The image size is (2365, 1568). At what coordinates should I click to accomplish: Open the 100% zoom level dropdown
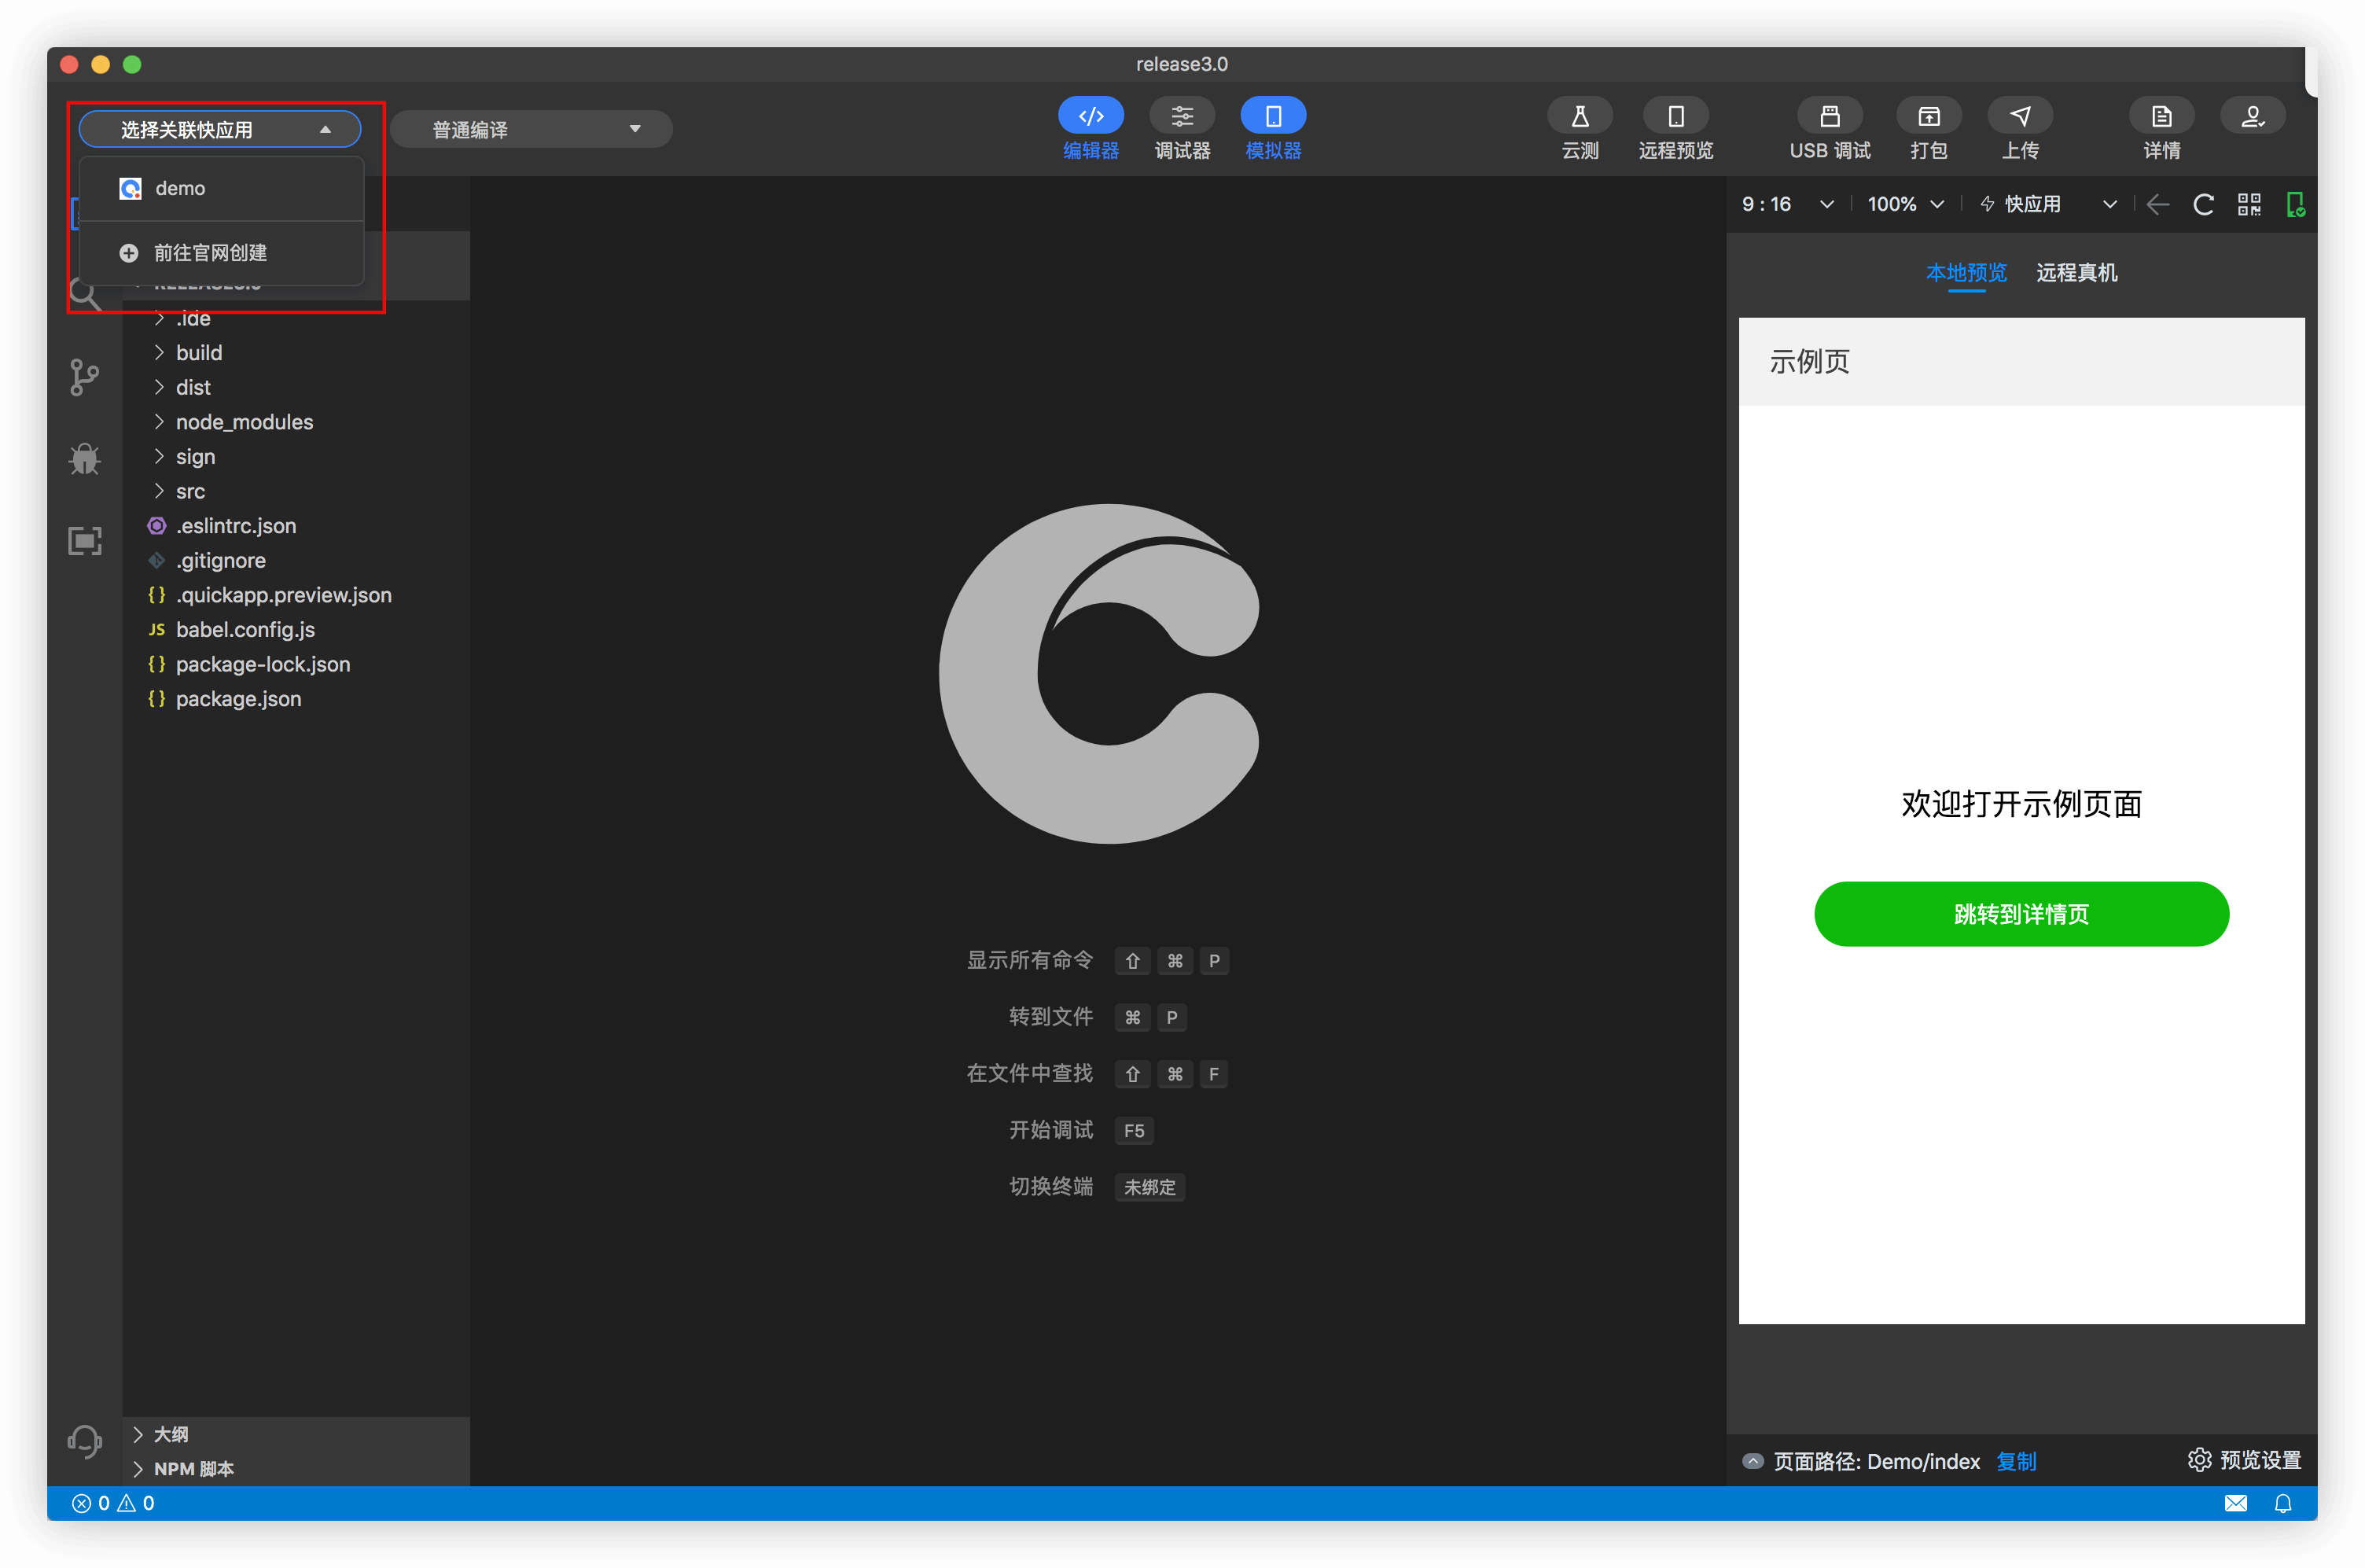tap(1904, 204)
